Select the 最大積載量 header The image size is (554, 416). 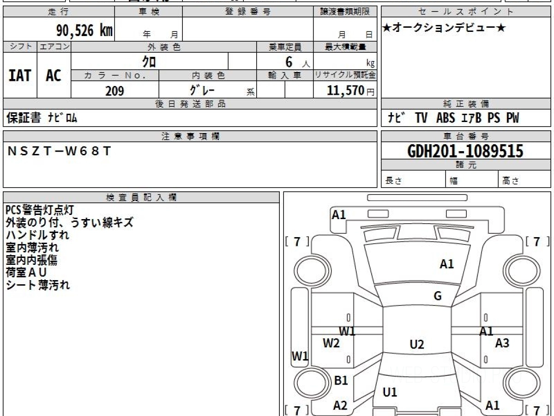tap(345, 47)
